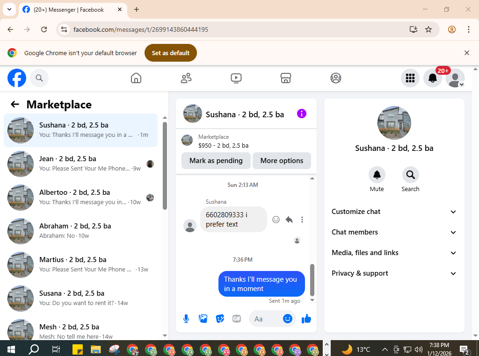
Task: Open conversation info purple icon
Action: coord(302,114)
